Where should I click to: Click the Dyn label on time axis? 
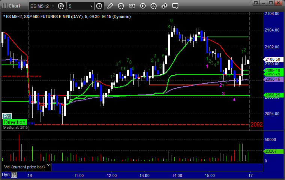point(6,175)
